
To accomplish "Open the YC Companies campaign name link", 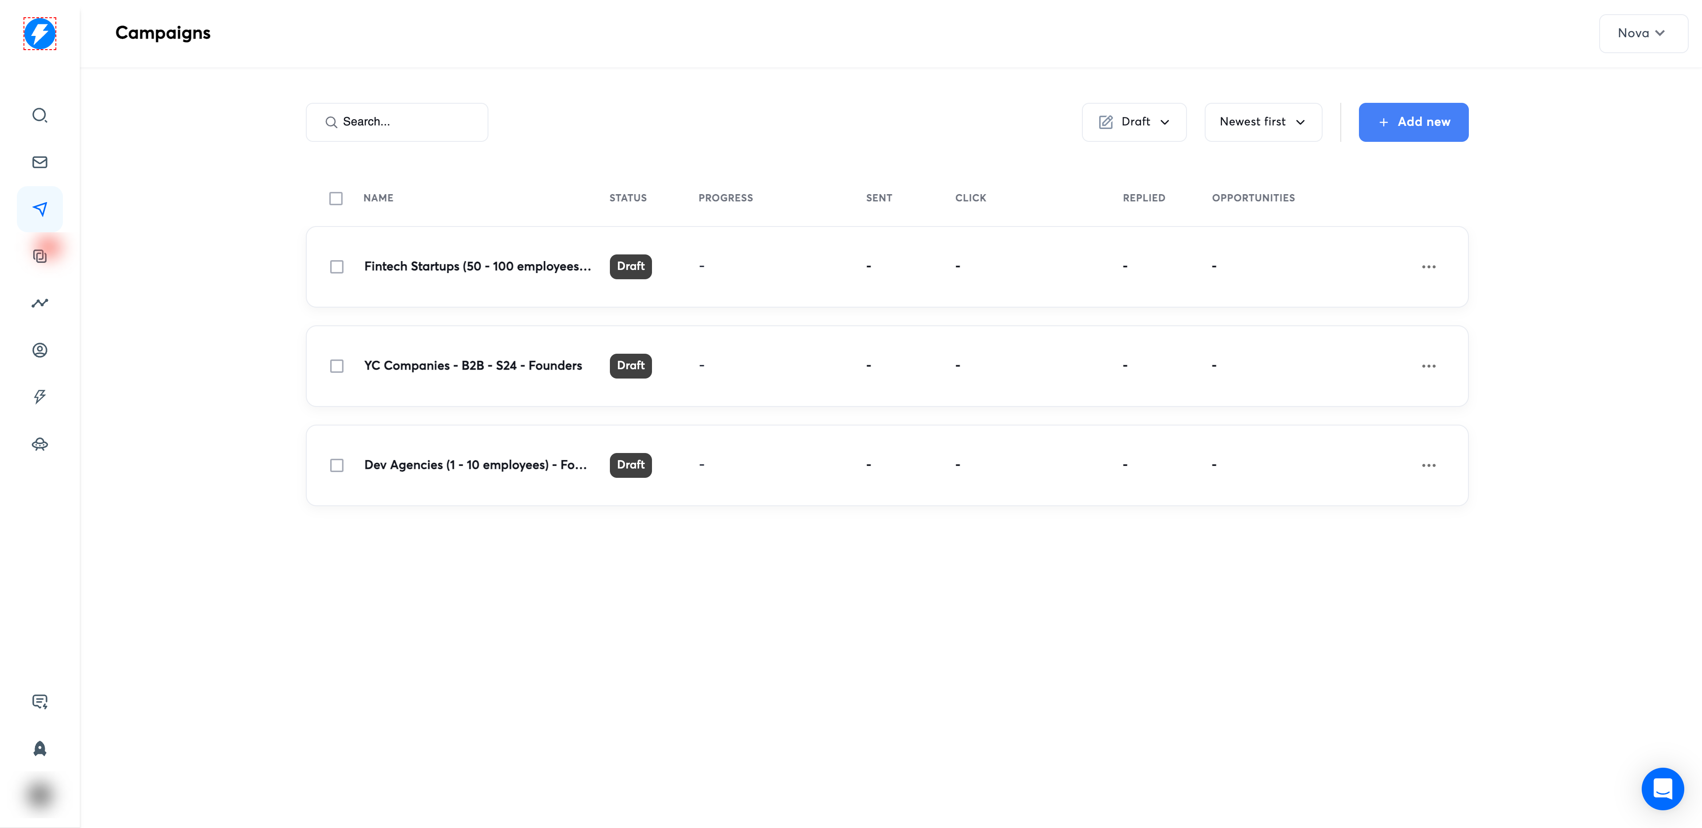I will tap(472, 366).
